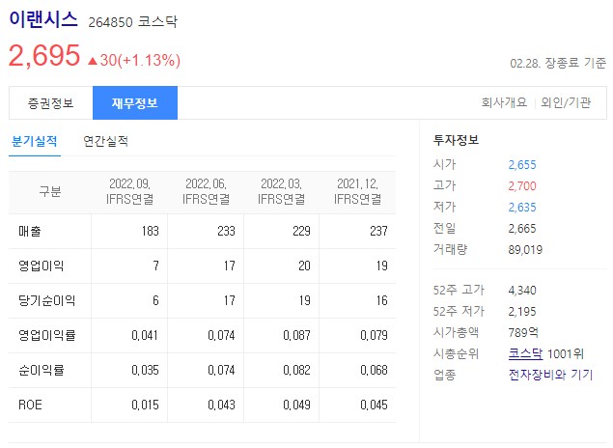The image size is (613, 448).
Task: Click 매출 value 229
Action: (301, 231)
